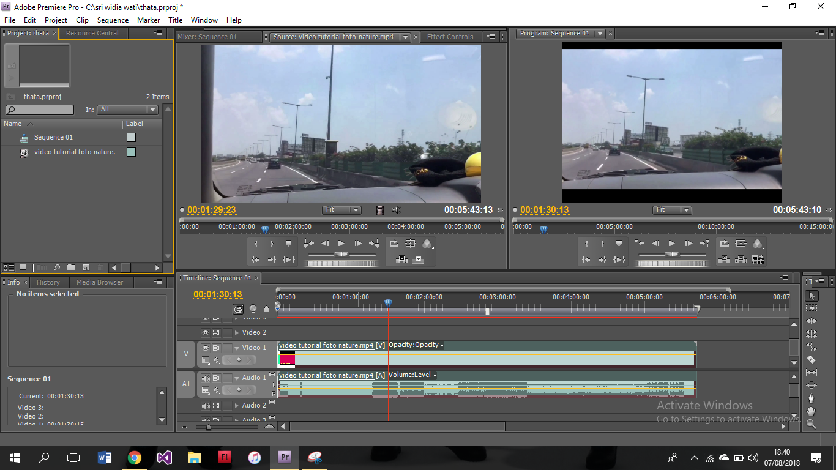Image resolution: width=836 pixels, height=470 pixels.
Task: Toggle track lock box on Audio 1
Action: coord(227,378)
